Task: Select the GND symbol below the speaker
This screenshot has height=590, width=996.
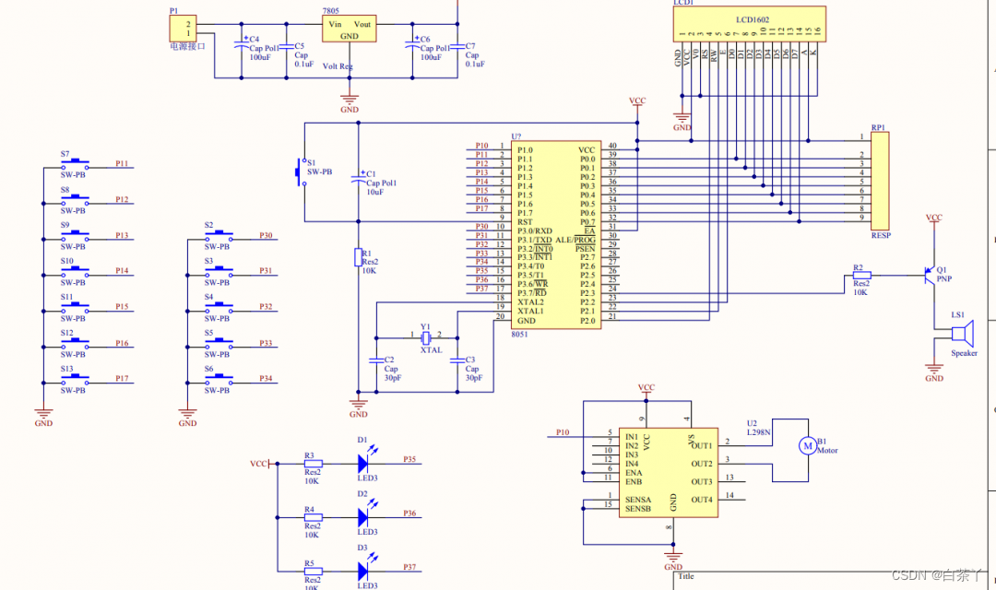Action: click(933, 372)
